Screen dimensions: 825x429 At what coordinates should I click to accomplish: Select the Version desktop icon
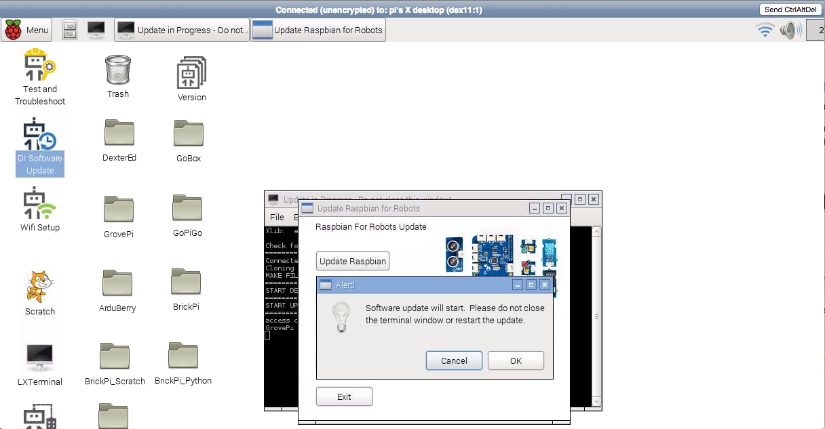(x=192, y=79)
